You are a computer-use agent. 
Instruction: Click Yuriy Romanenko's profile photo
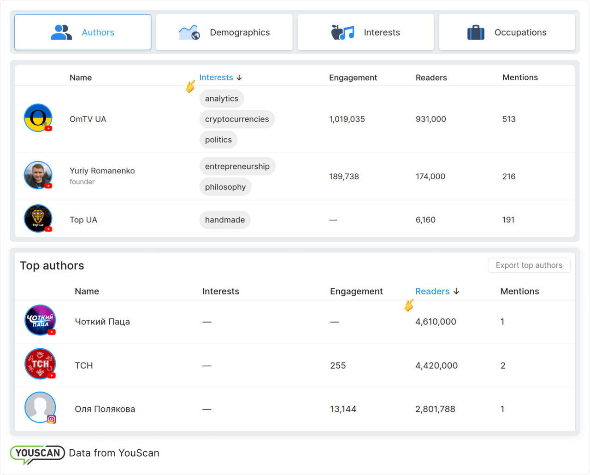[x=38, y=175]
